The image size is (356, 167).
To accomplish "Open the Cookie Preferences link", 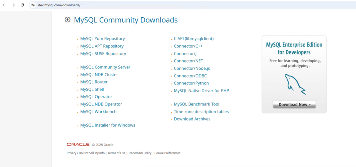I will tap(167, 153).
